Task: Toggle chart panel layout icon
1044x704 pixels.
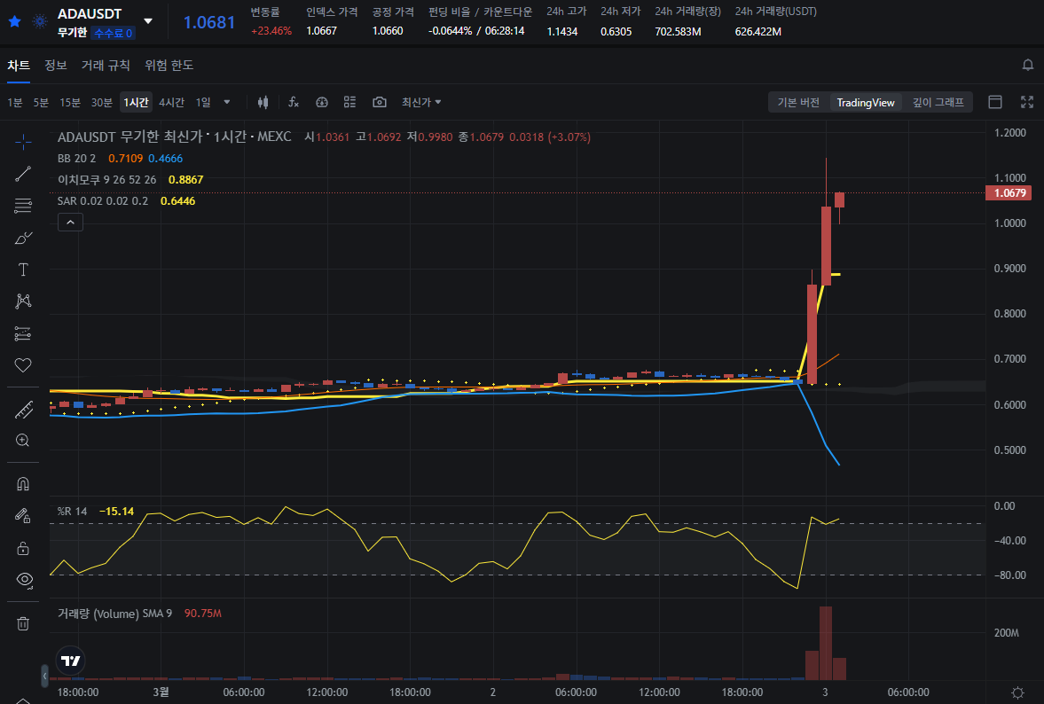Action: pos(995,102)
